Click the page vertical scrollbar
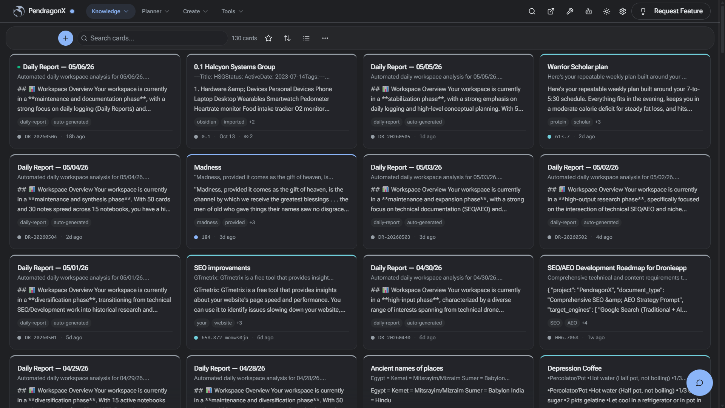Image resolution: width=725 pixels, height=408 pixels. [722, 30]
